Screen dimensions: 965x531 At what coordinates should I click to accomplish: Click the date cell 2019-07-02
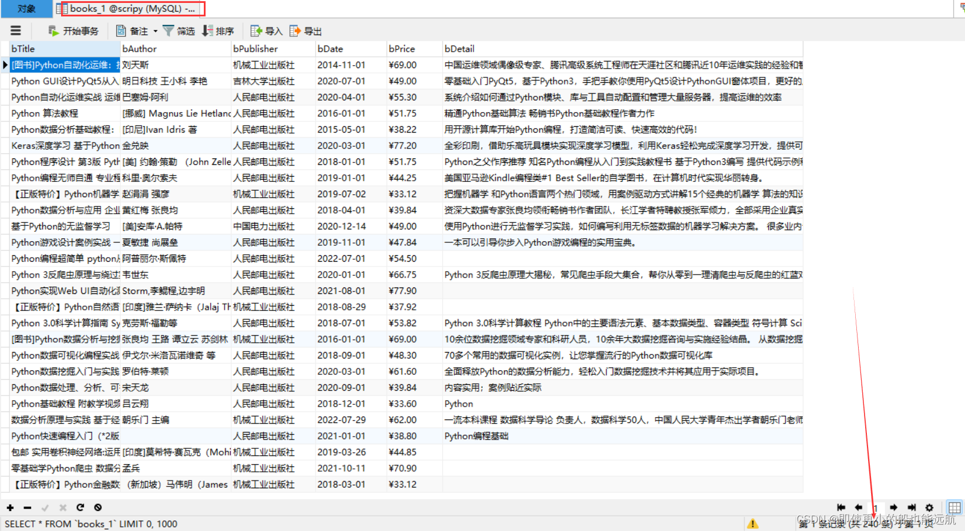(x=351, y=194)
